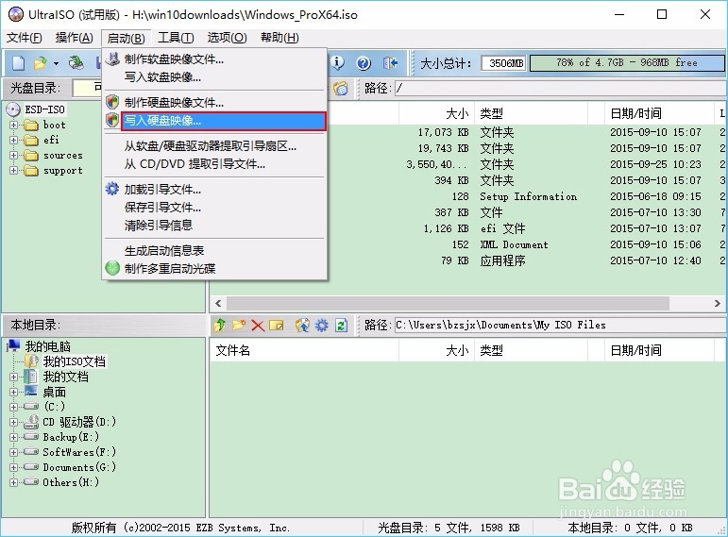
Task: Click the local 文件名 column header
Action: pyautogui.click(x=304, y=350)
